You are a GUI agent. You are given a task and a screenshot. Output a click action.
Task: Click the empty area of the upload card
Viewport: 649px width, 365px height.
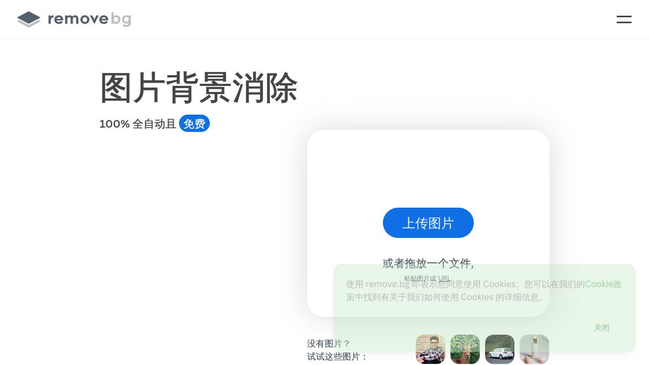[428, 168]
